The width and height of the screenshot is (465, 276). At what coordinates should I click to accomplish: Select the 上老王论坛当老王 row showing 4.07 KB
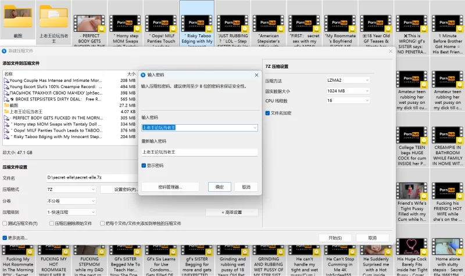(70, 111)
